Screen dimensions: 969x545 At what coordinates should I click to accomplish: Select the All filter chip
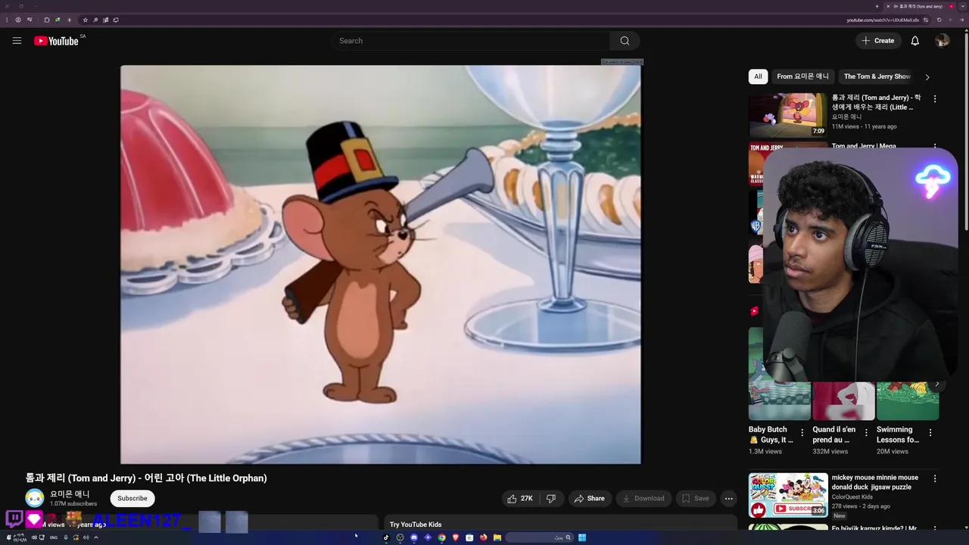(x=758, y=76)
